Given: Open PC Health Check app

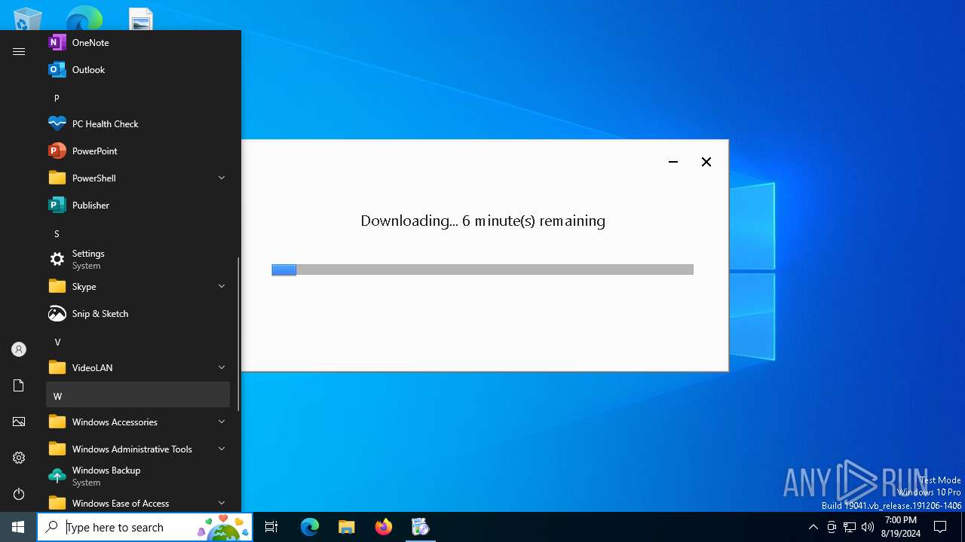Looking at the screenshot, I should [138, 124].
